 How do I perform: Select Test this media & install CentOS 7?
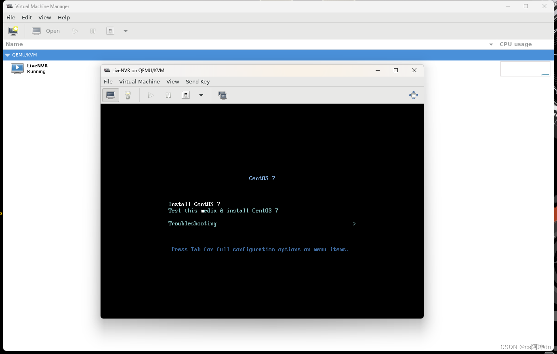point(223,210)
